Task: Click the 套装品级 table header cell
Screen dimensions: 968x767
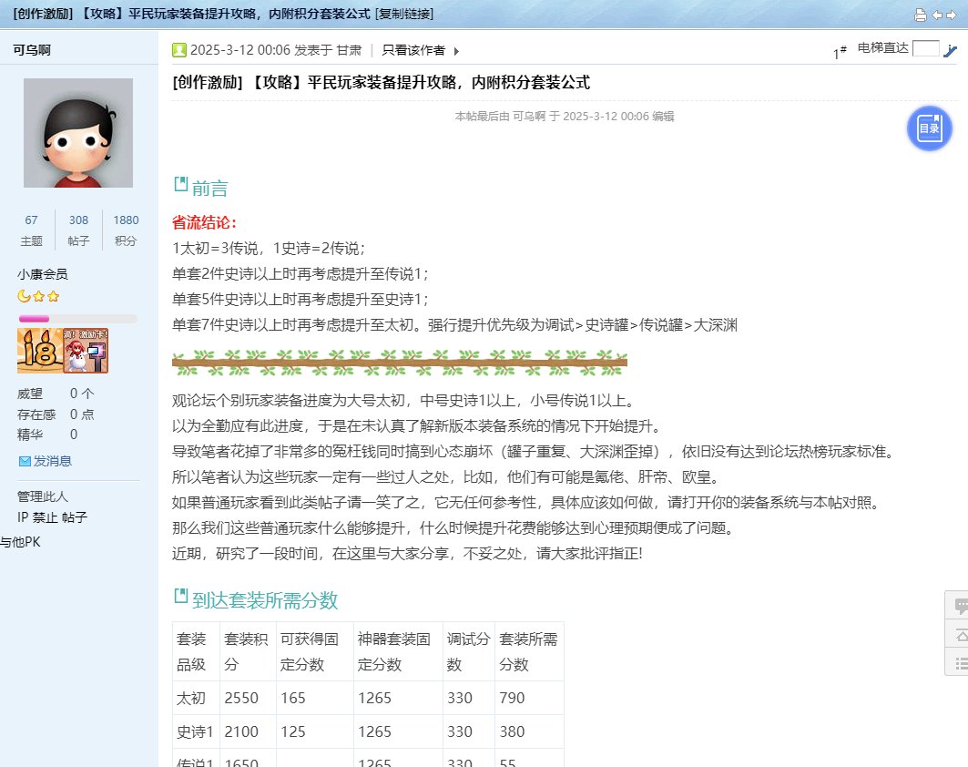Action: tap(197, 651)
